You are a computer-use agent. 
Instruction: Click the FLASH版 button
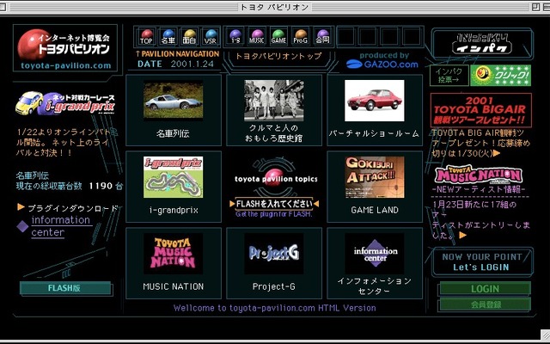click(x=65, y=288)
